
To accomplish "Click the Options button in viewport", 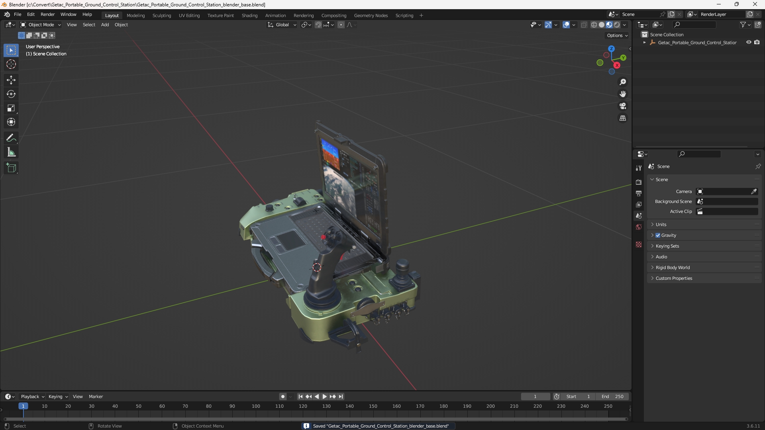I will click(617, 35).
